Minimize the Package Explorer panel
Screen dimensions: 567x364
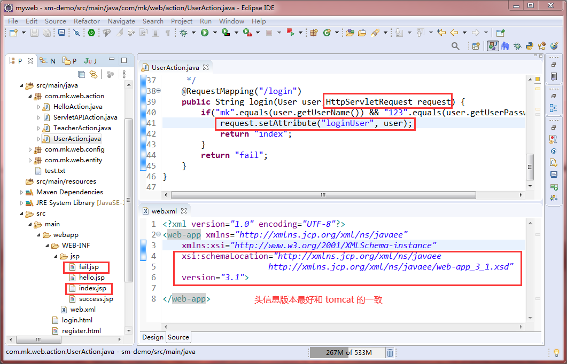pyautogui.click(x=111, y=60)
